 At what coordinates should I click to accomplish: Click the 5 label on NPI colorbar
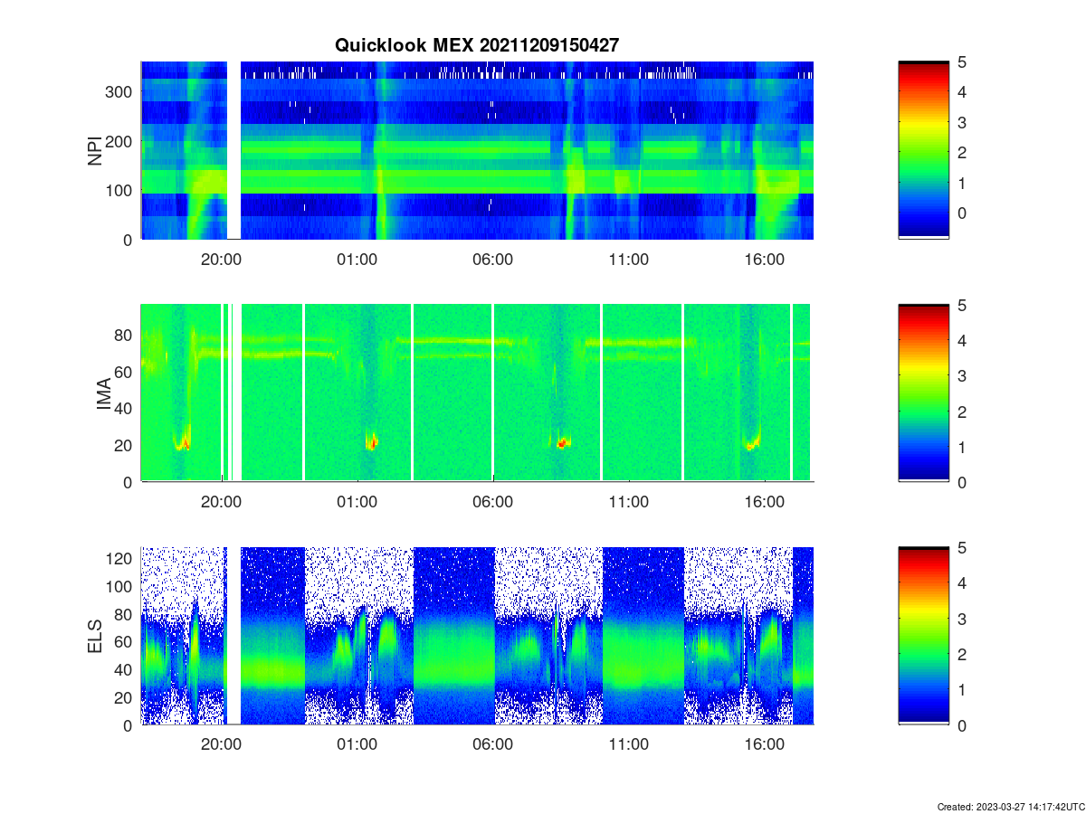[x=960, y=62]
